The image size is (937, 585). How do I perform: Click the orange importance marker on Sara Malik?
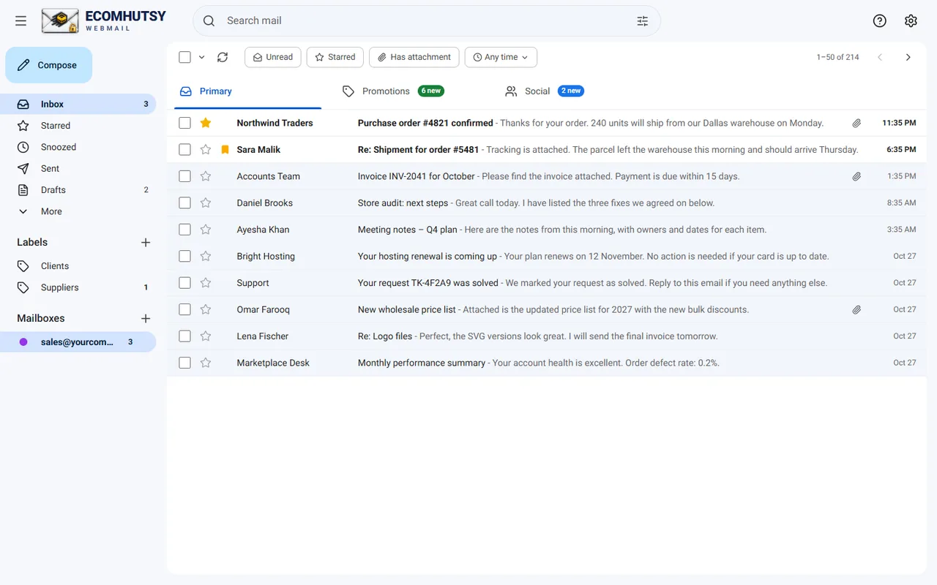click(x=225, y=150)
